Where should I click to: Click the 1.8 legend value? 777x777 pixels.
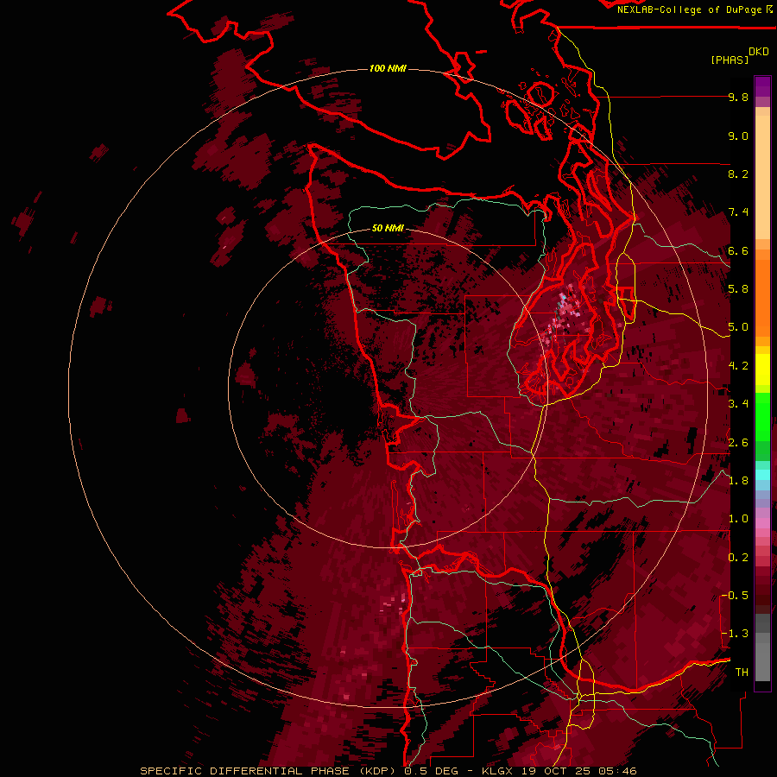click(738, 481)
